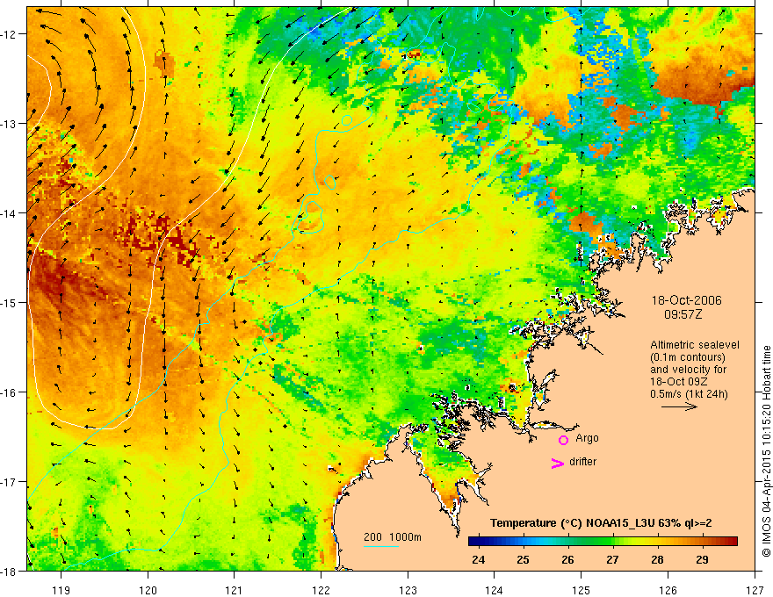The width and height of the screenshot is (773, 597).
Task: Click the longitude axis label 125
Action: click(x=582, y=590)
